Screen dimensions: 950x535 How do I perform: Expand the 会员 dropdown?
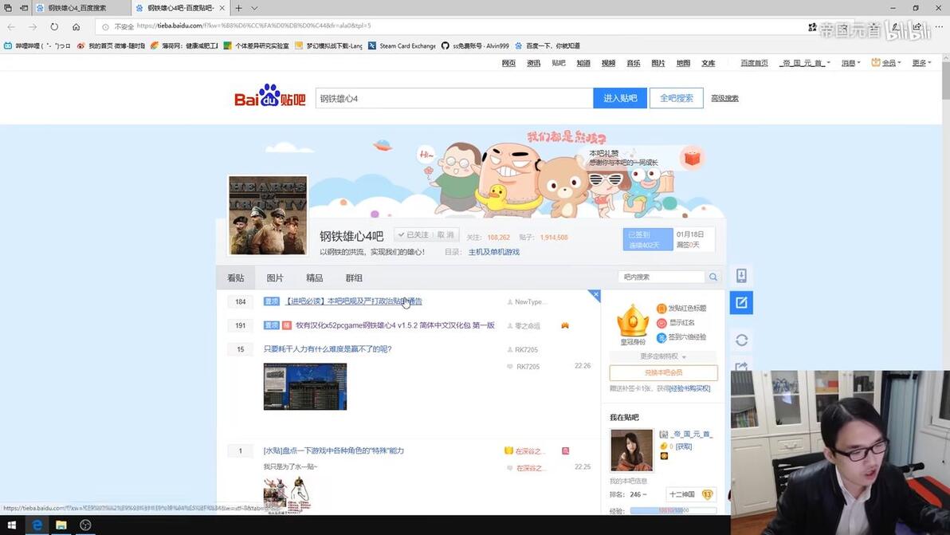pos(886,63)
